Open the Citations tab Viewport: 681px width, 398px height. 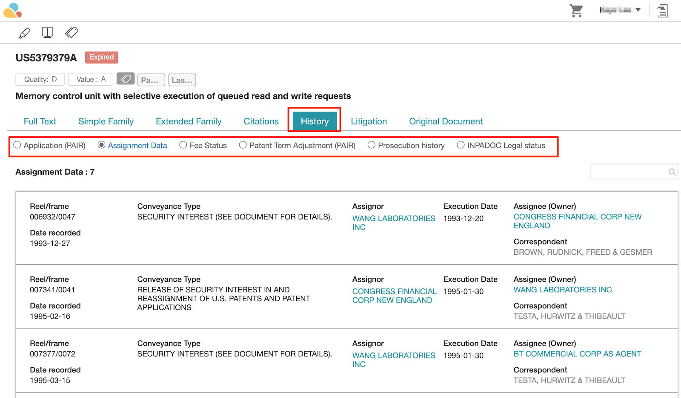(x=261, y=121)
